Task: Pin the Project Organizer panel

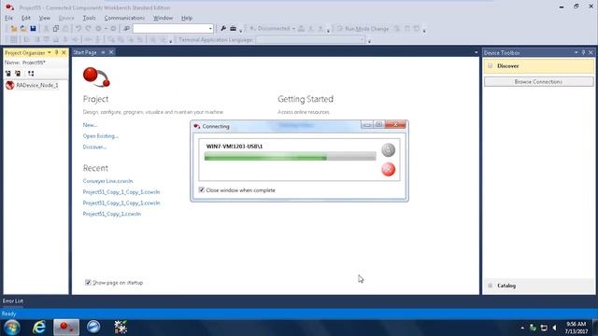Action: pyautogui.click(x=56, y=52)
